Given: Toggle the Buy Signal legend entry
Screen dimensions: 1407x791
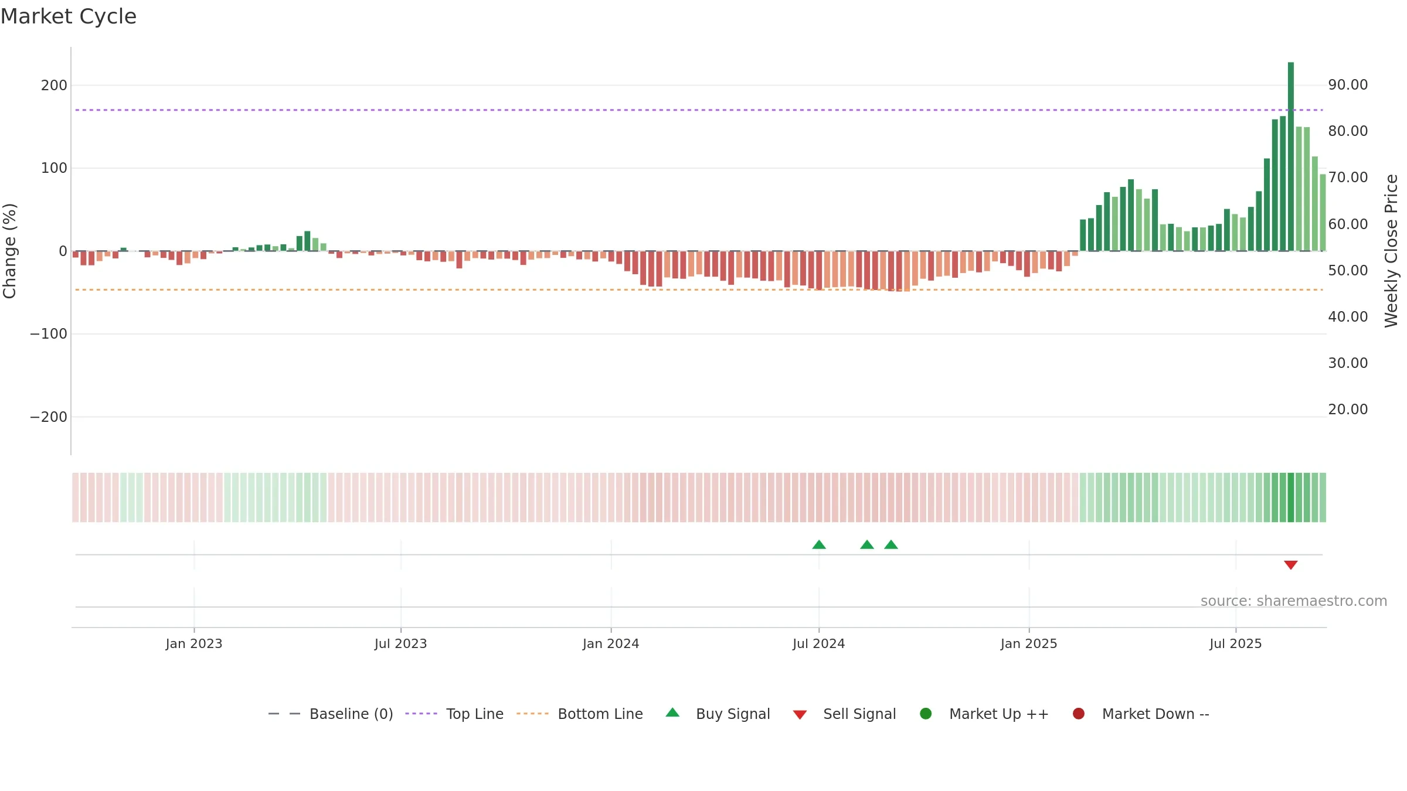Looking at the screenshot, I should point(718,714).
